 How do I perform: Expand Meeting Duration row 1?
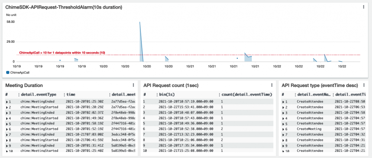(x=7, y=102)
